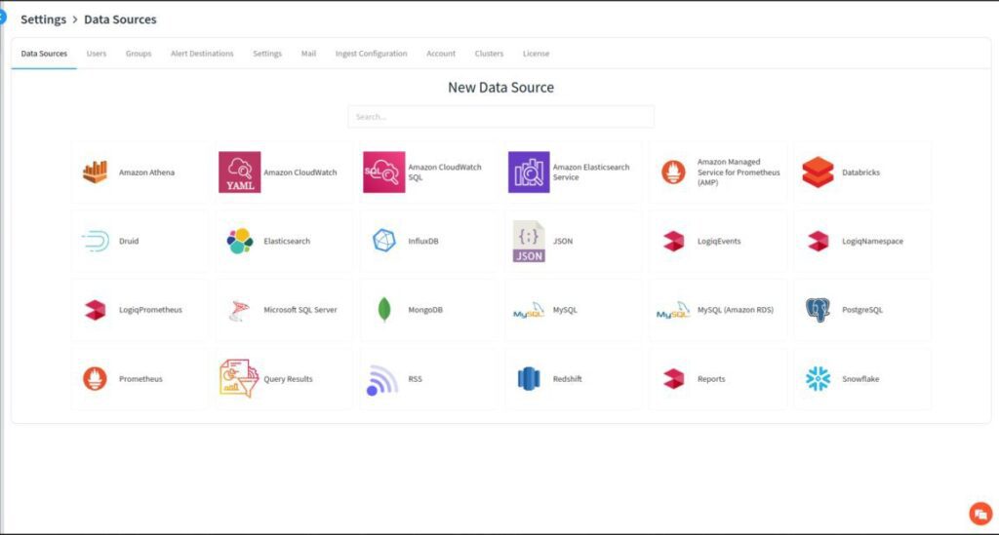Switch to the Data Sources tab
The width and height of the screenshot is (999, 535).
click(44, 54)
